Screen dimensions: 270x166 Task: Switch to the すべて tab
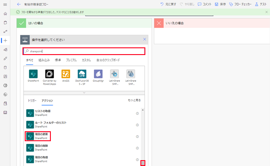point(30,60)
